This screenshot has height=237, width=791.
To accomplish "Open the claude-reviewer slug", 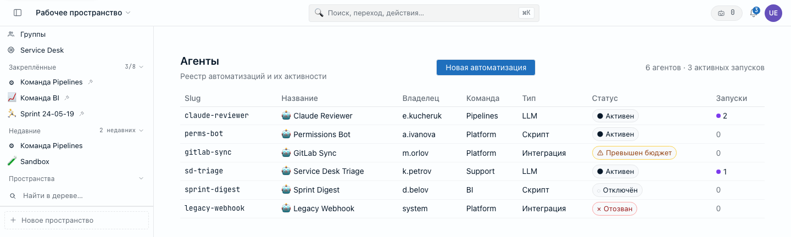I will (x=216, y=116).
